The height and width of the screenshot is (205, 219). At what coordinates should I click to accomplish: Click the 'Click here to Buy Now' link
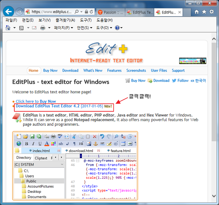[x=36, y=101]
